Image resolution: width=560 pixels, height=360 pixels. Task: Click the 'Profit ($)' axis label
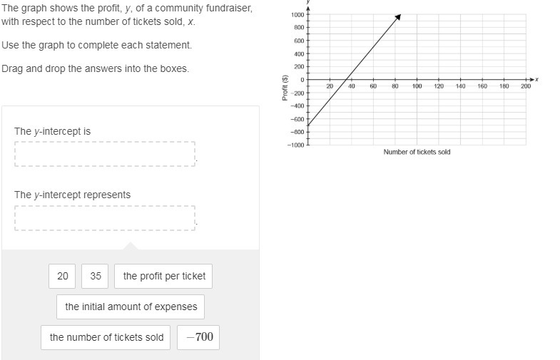click(285, 88)
